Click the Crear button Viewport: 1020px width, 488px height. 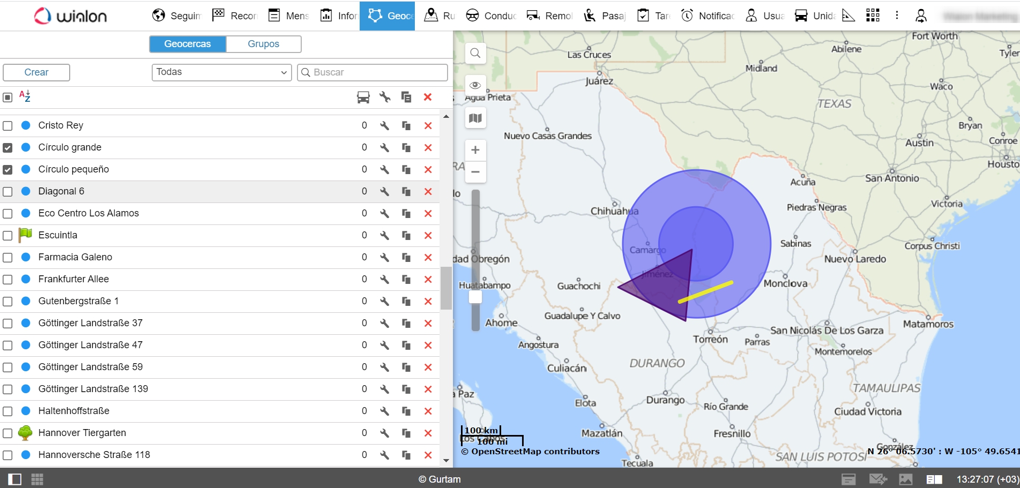coord(36,72)
